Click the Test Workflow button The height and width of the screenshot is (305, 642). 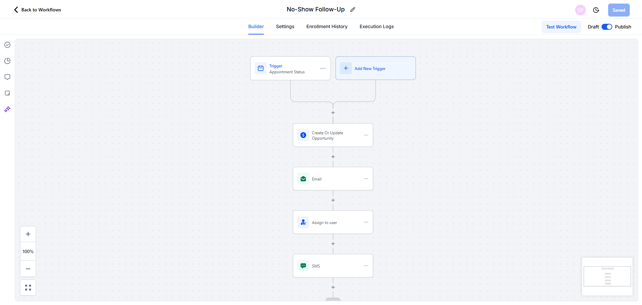pyautogui.click(x=561, y=27)
